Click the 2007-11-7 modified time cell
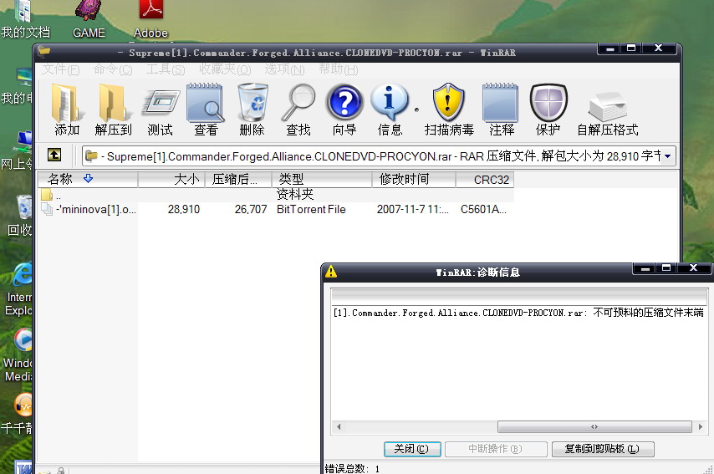 click(412, 210)
